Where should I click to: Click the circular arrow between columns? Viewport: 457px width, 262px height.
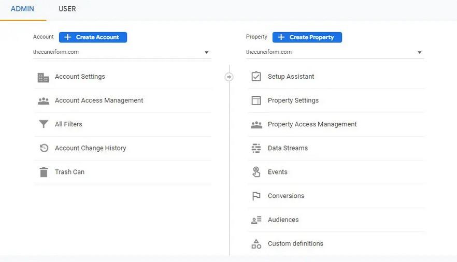(x=229, y=77)
